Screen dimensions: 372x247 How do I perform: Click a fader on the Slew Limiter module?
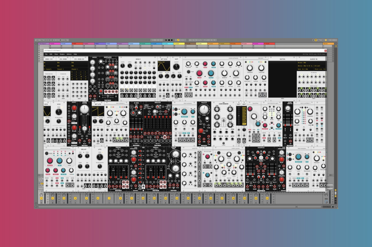coord(285,125)
